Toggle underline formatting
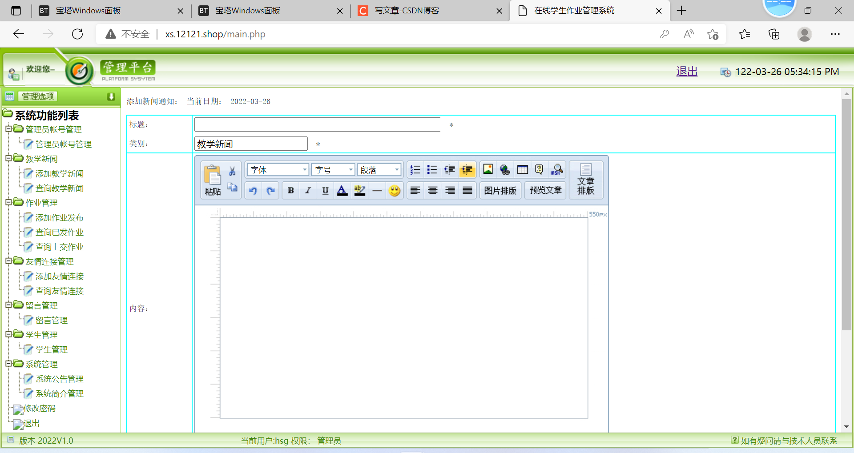The image size is (854, 453). (325, 191)
